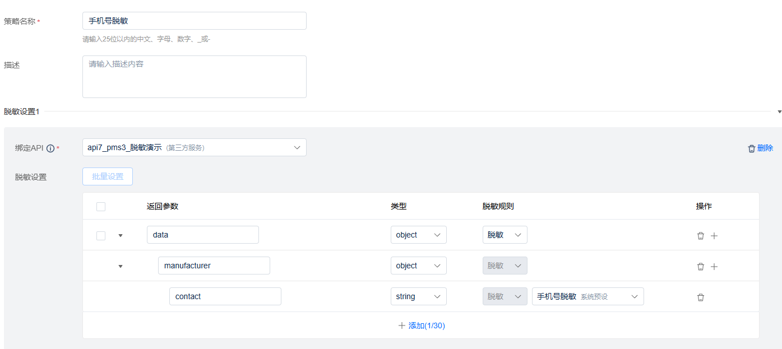Focus the 描述 textarea
Viewport: 782px width, 349px height.
(x=195, y=77)
